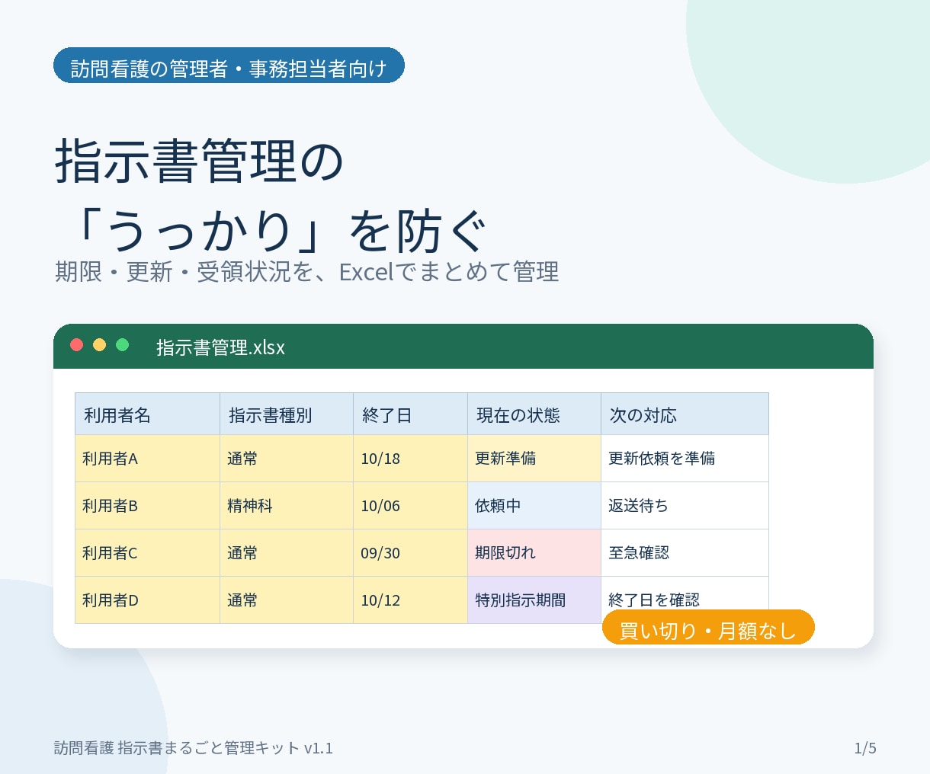
Task: Click the footer 訪問看護 指示書まるごと管理キット v1.1
Action: [194, 748]
